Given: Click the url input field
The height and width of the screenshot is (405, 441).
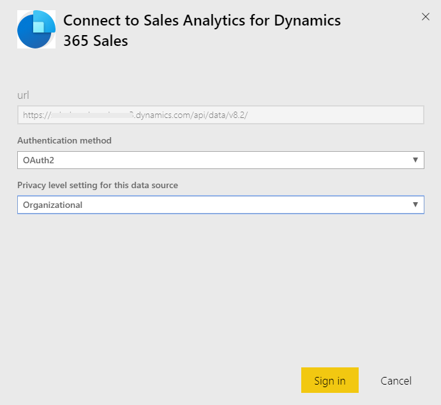Looking at the screenshot, I should 221,115.
